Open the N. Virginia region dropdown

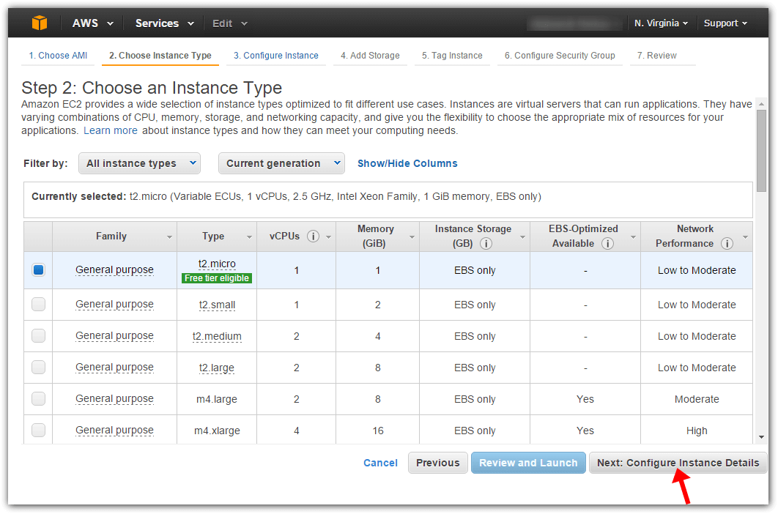(x=661, y=23)
